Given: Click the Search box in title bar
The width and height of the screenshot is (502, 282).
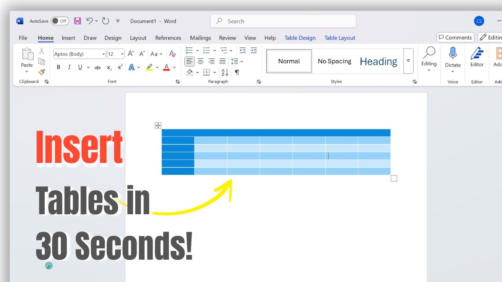Looking at the screenshot, I should click(283, 21).
